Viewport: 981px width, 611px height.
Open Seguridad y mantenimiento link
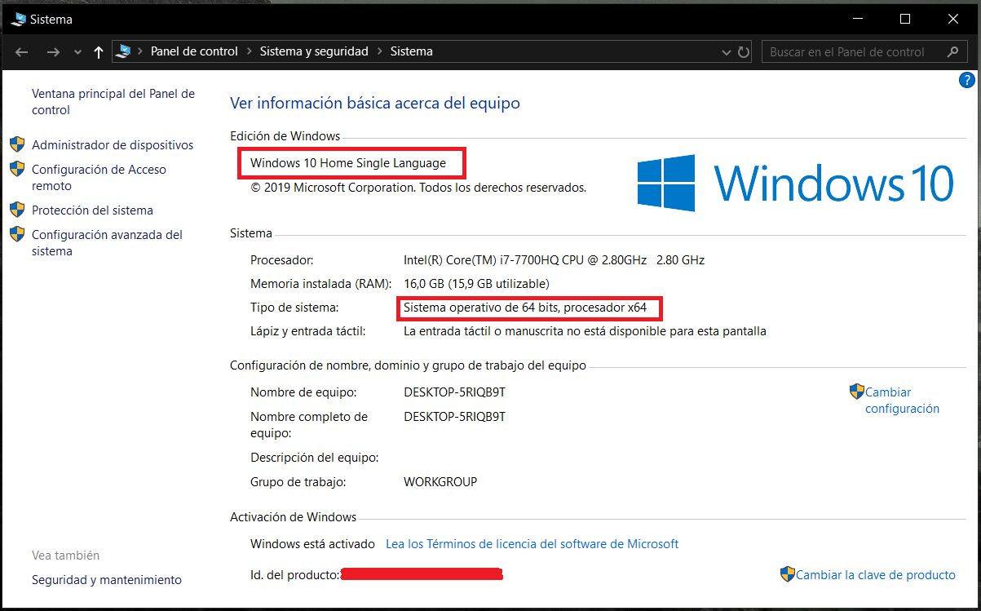click(107, 580)
